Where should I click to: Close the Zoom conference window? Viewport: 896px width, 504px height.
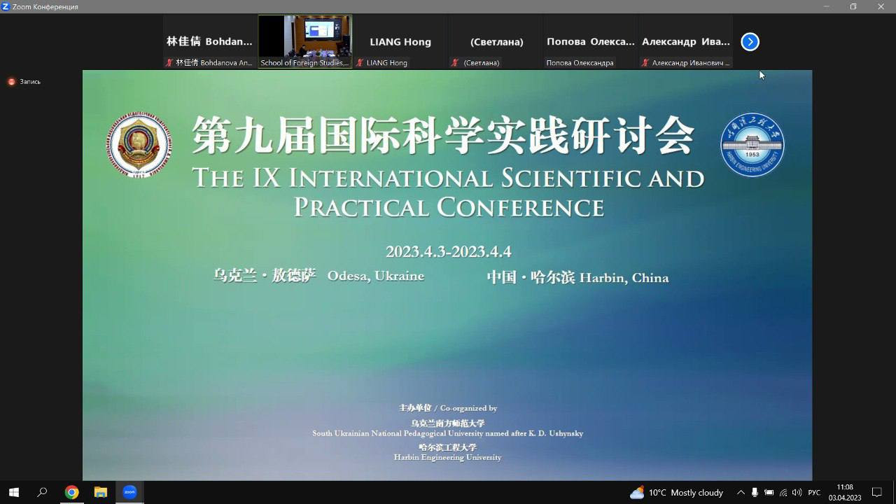click(881, 6)
